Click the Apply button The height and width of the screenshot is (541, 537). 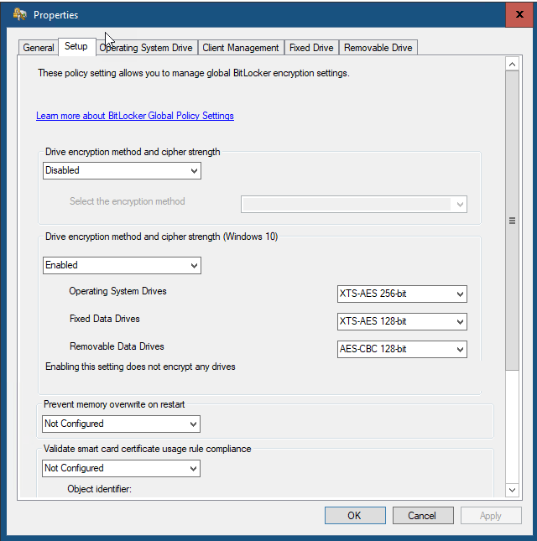pos(491,516)
